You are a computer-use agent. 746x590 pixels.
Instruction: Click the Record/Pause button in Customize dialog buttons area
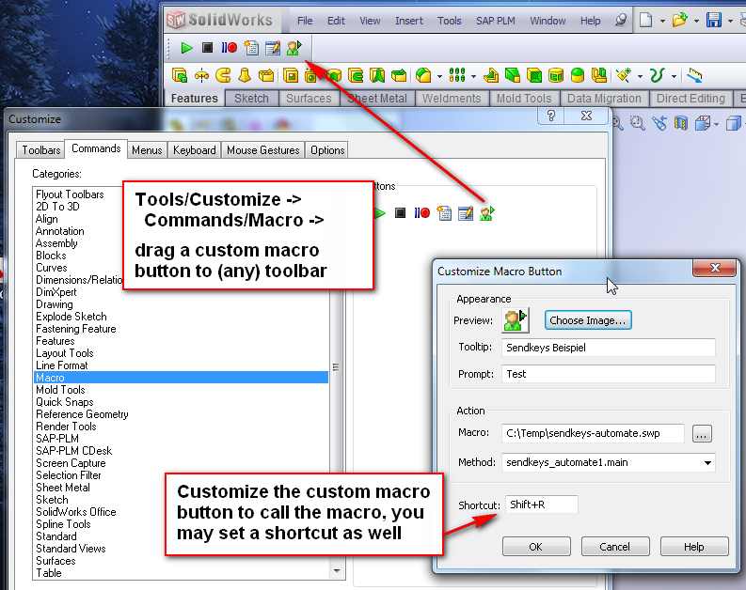pyautogui.click(x=421, y=213)
